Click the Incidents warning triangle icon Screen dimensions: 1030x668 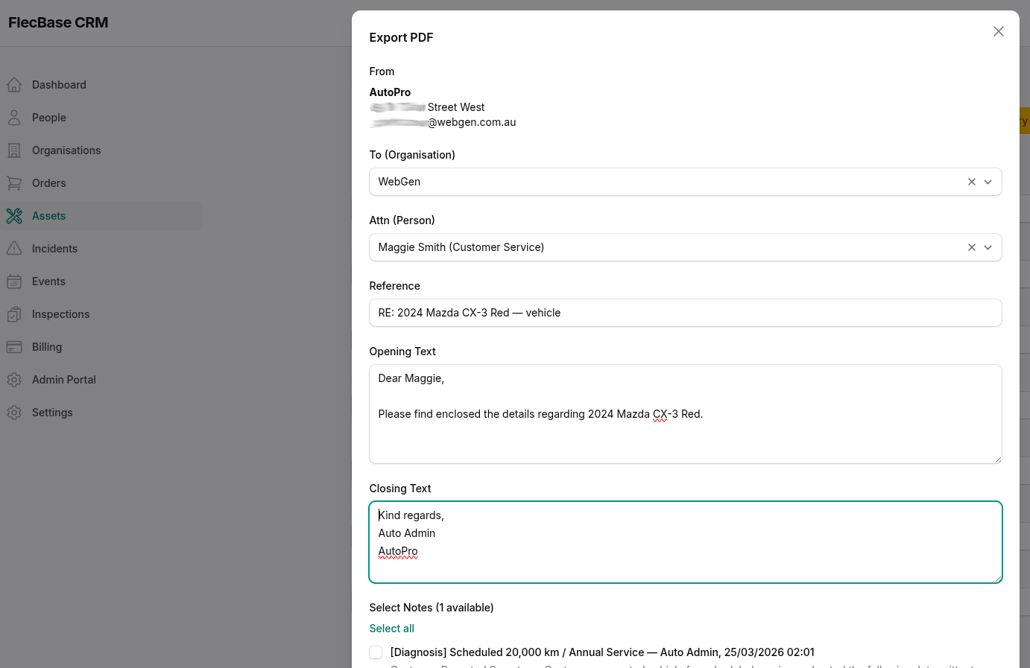(x=14, y=249)
